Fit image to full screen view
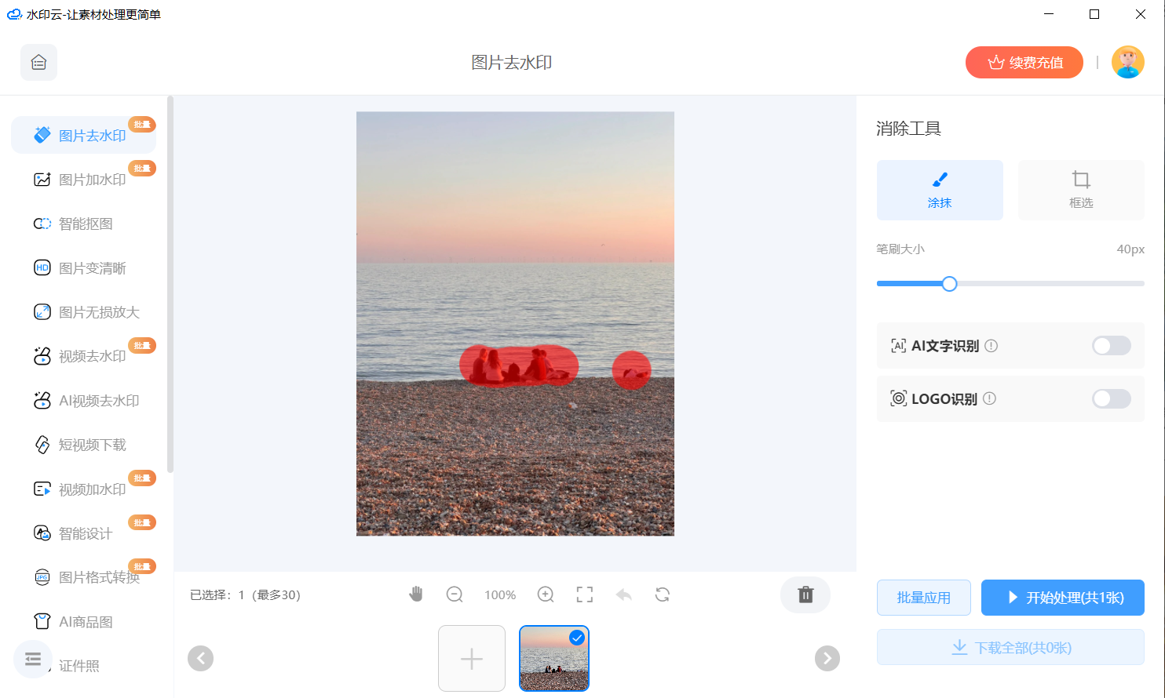1165x698 pixels. tap(585, 594)
